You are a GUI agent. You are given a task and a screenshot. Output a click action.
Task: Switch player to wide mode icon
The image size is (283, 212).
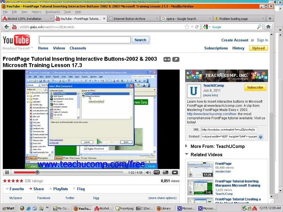166,172
